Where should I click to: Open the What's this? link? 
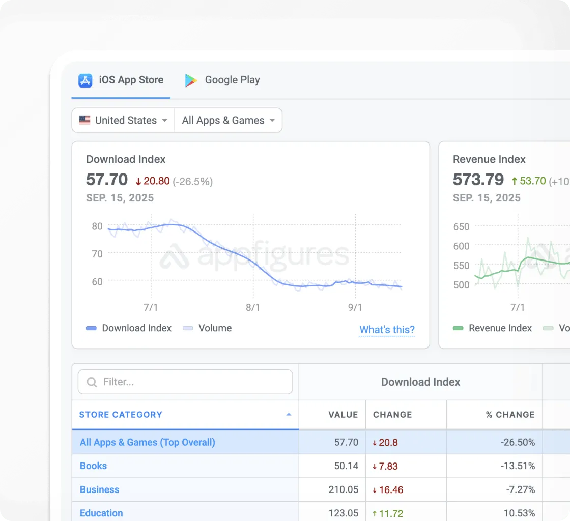(x=387, y=330)
